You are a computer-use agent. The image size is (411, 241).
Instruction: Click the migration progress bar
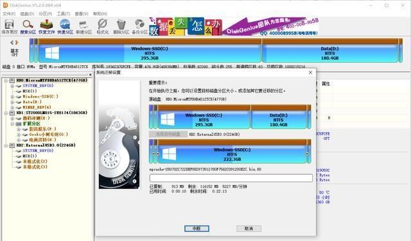(x=231, y=178)
